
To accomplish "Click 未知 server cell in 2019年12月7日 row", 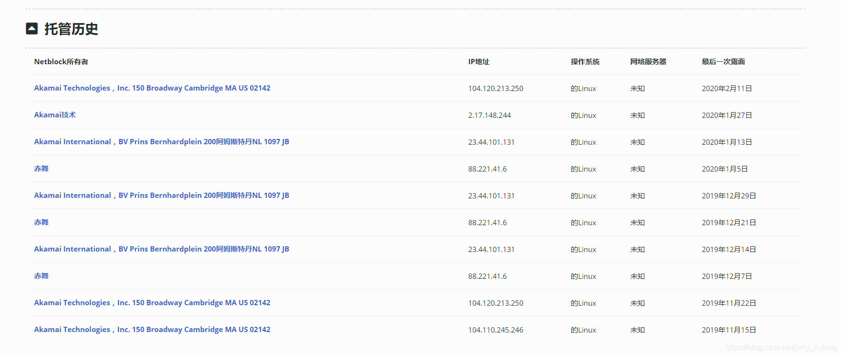I will pos(638,276).
